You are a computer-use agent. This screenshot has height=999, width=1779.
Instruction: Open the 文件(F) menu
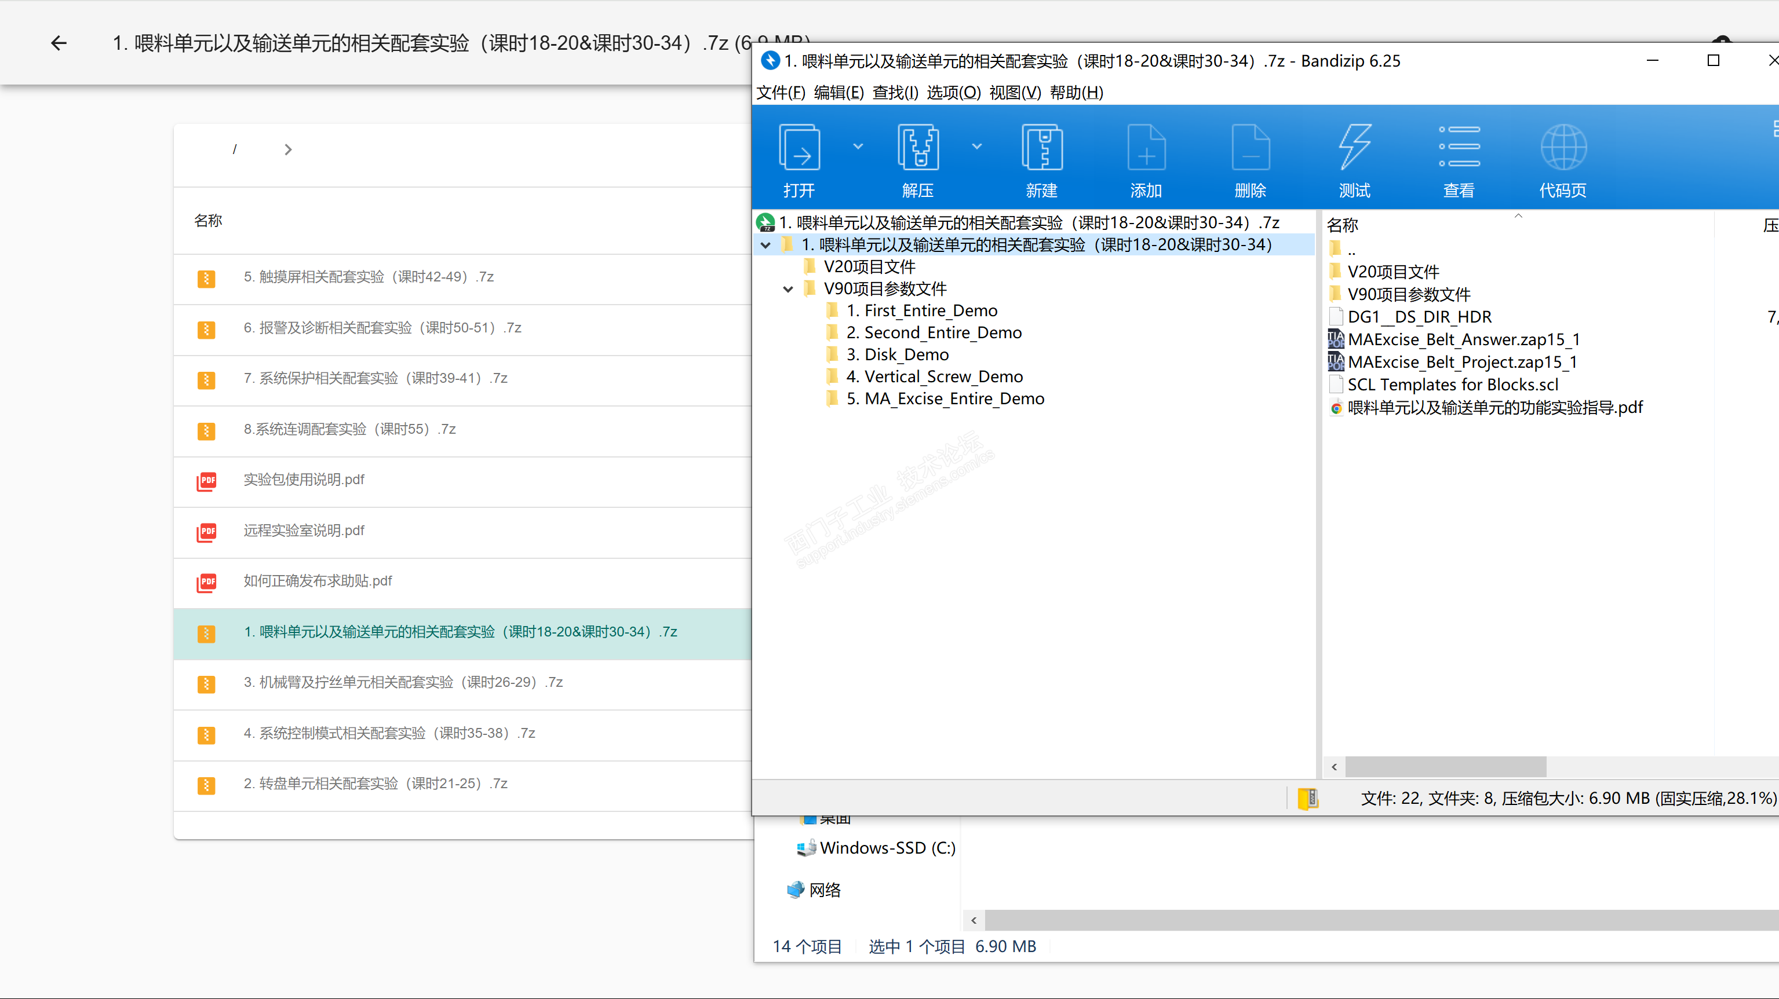pyautogui.click(x=781, y=93)
